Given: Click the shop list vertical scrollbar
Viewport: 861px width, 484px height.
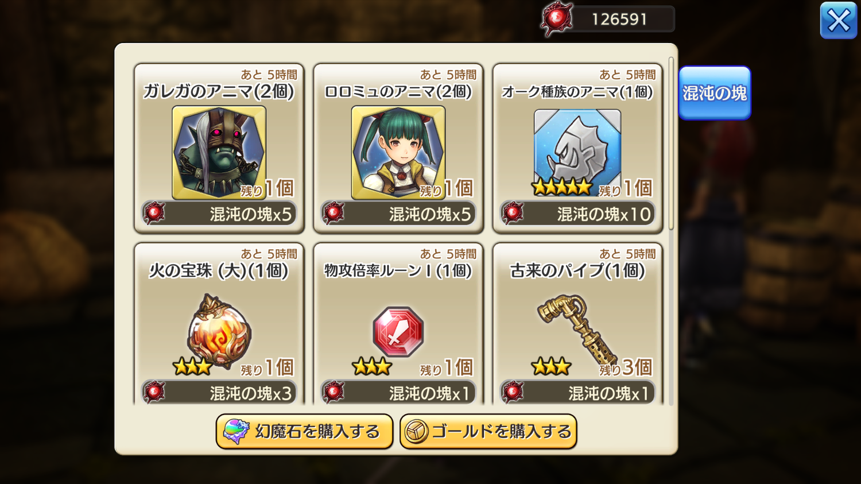Looking at the screenshot, I should [x=671, y=144].
